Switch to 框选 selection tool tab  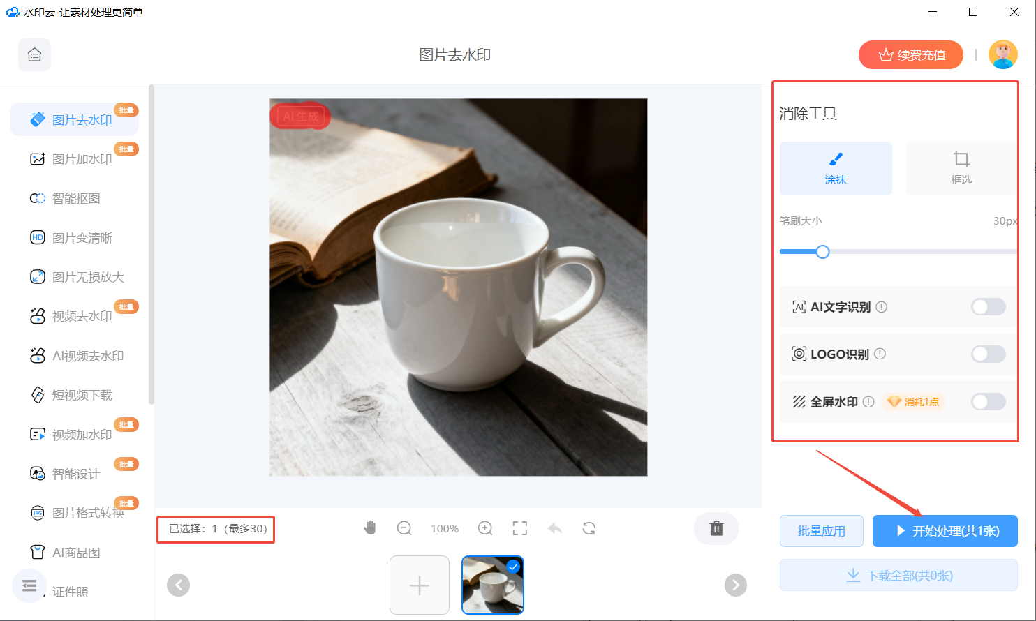(x=961, y=168)
